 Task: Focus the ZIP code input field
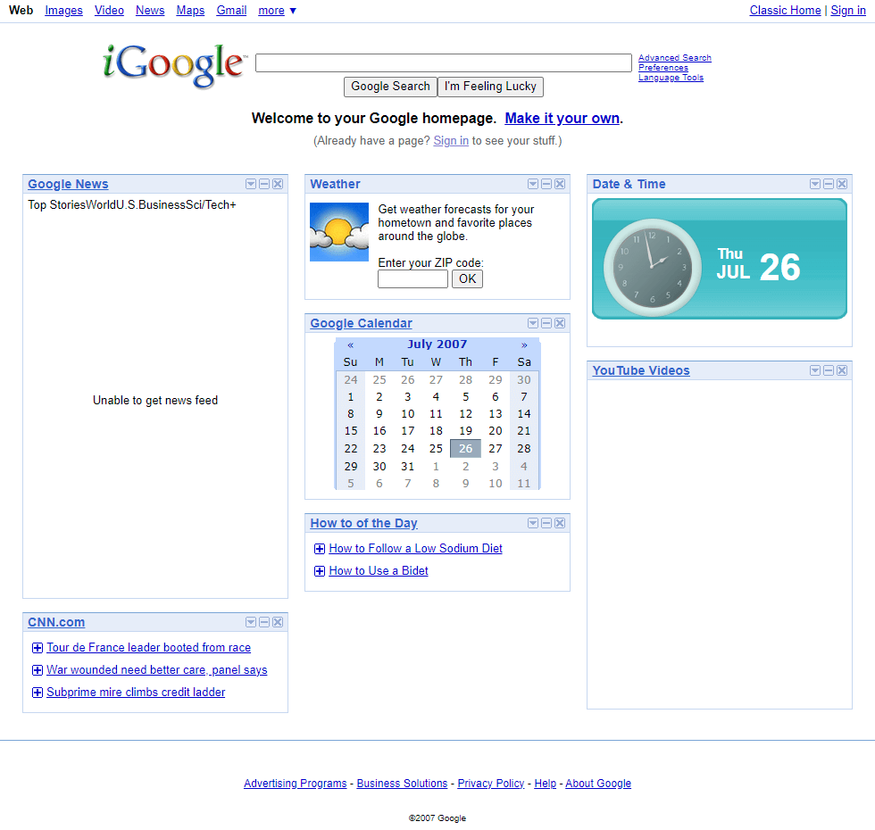coord(412,278)
